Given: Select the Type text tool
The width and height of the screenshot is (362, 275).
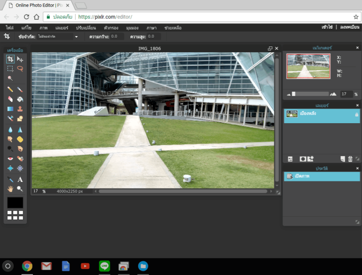Looking at the screenshot, I should 20,180.
